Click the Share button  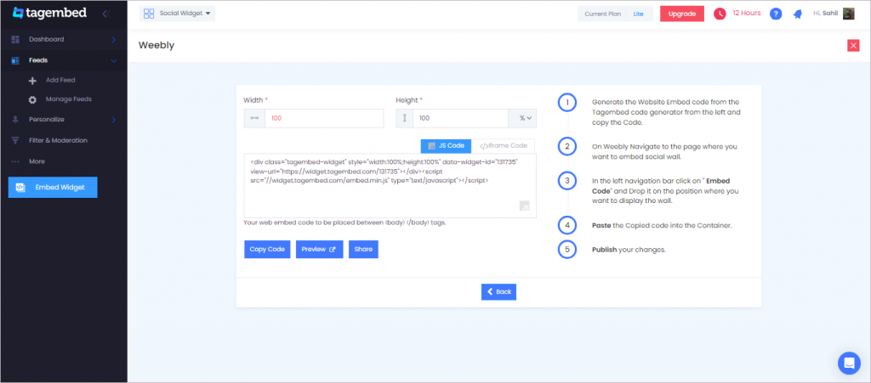tap(363, 250)
